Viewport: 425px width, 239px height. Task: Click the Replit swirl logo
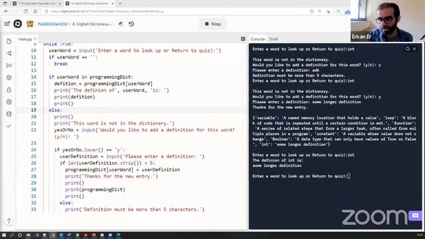(18, 24)
